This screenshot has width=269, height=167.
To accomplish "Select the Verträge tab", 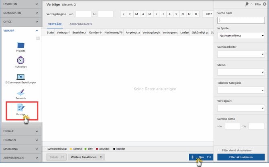I will coord(55,24).
